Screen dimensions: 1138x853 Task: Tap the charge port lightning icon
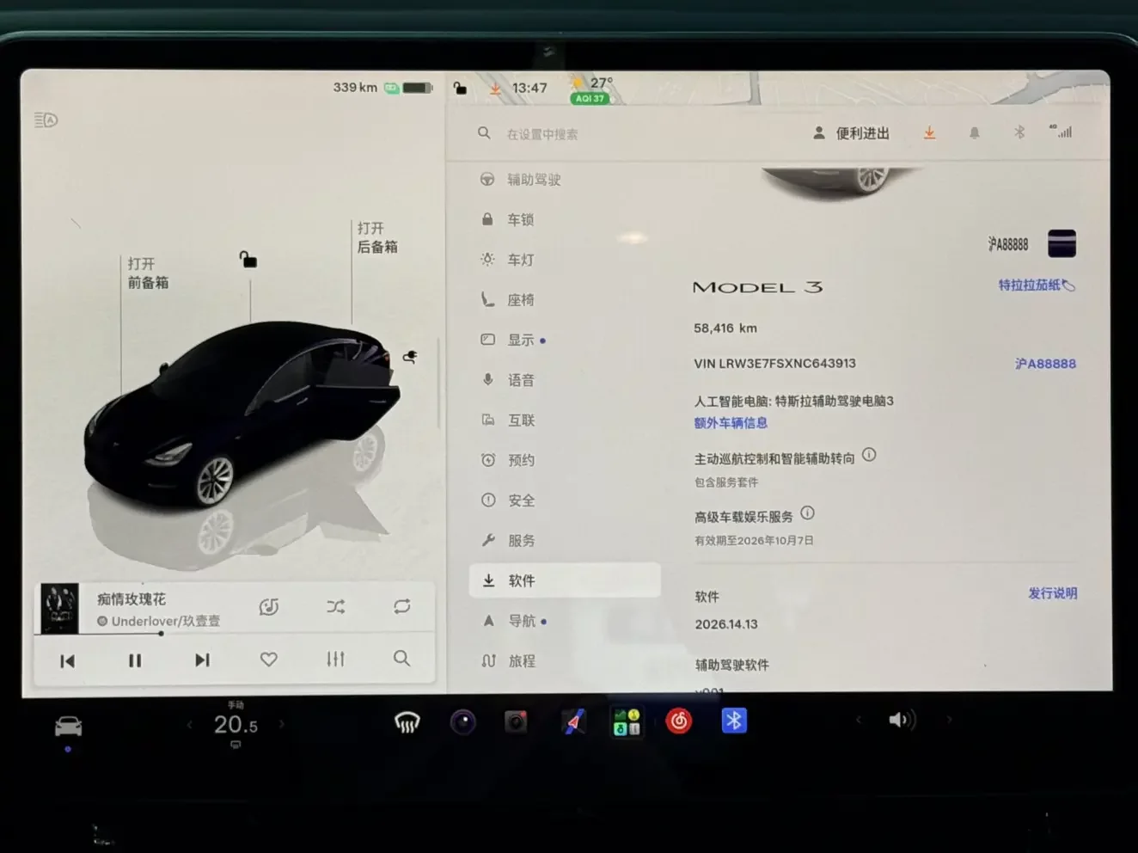(x=410, y=356)
